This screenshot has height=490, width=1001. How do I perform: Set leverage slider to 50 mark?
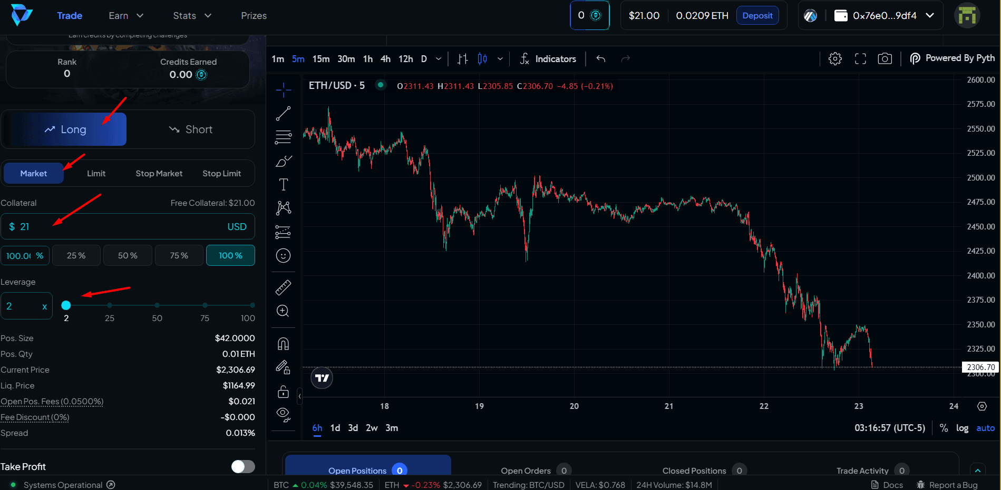pyautogui.click(x=157, y=305)
